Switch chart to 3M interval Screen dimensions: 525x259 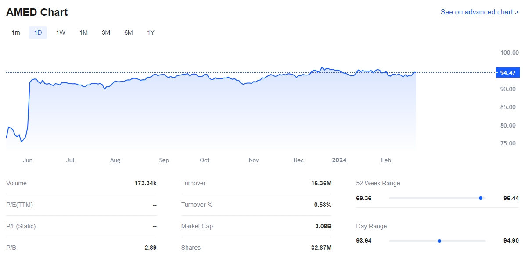(106, 32)
